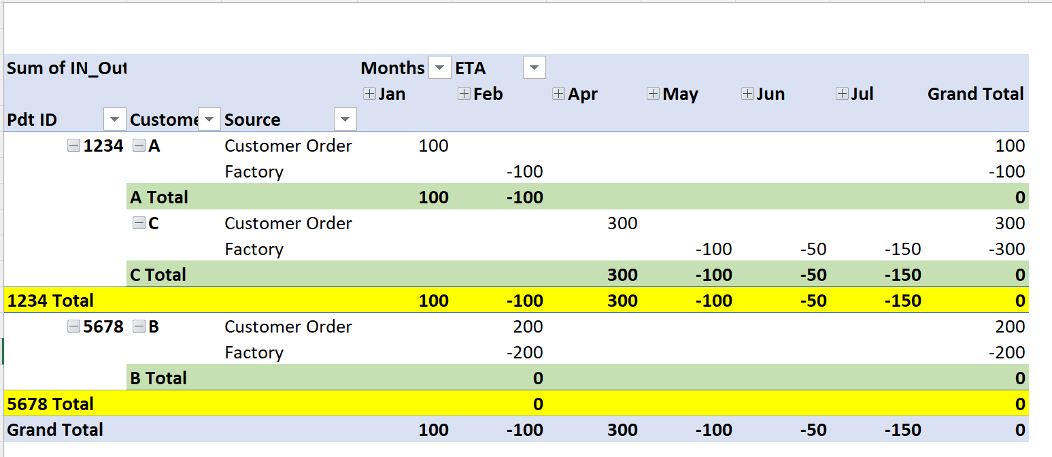Collapse the 1234 product group
Screen dimensions: 1052x457
[73, 145]
